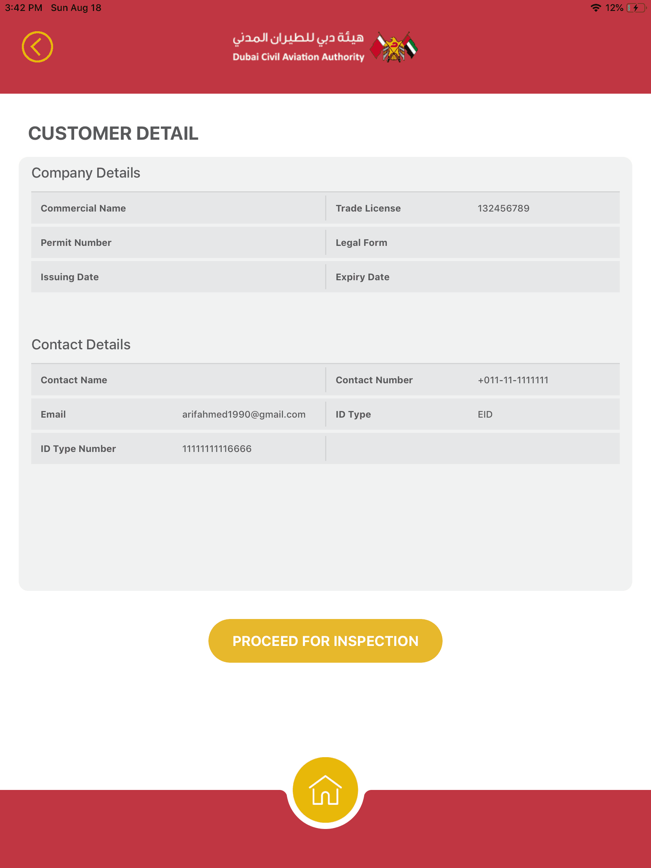The height and width of the screenshot is (868, 651).
Task: Tap the ID Type value EID
Action: click(485, 414)
